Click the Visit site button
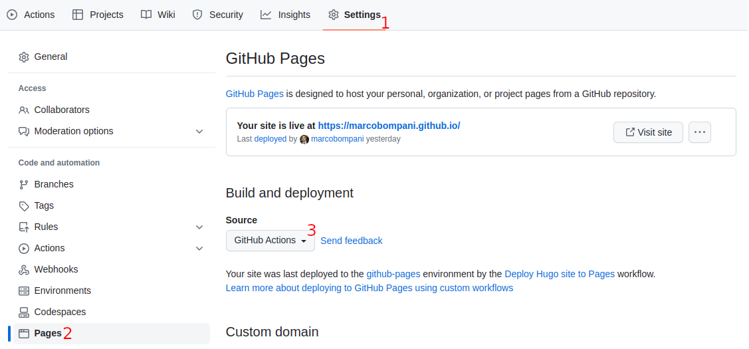749x349 pixels. point(648,132)
